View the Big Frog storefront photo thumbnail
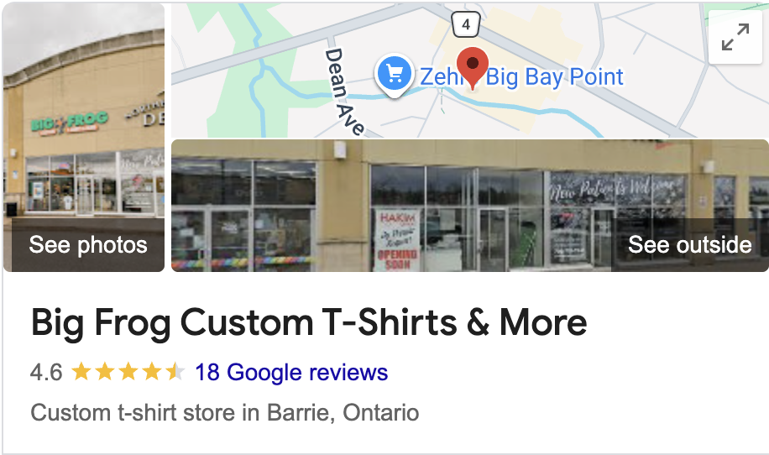The image size is (769, 455). pyautogui.click(x=84, y=138)
